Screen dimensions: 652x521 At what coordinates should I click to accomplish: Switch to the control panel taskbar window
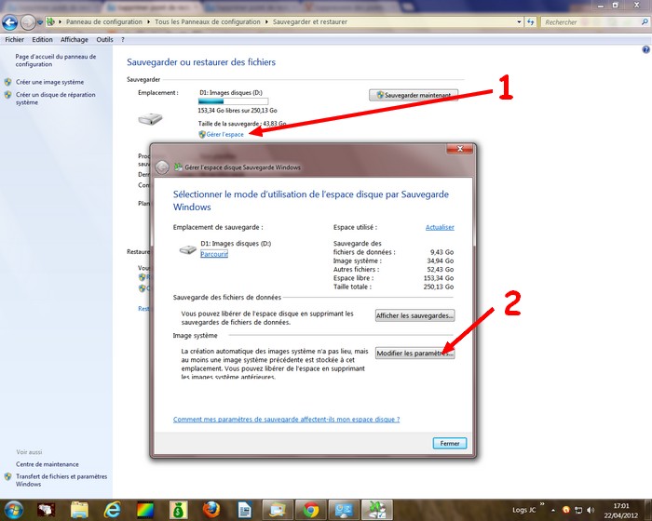(344, 510)
